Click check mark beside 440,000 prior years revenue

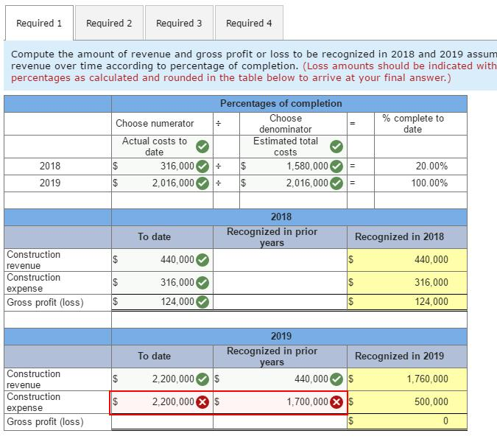pos(336,379)
